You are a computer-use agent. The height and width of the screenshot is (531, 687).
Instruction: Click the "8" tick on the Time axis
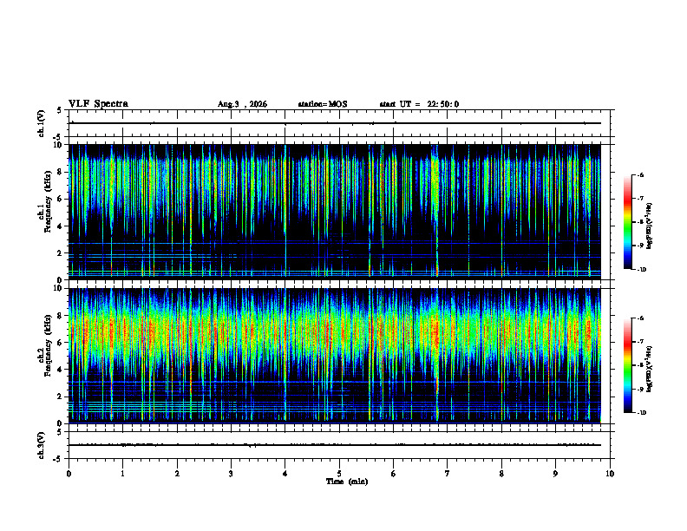point(501,474)
